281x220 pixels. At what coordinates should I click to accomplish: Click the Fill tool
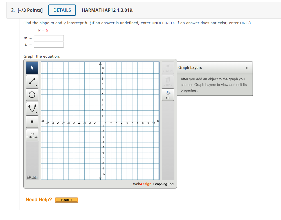coord(168,94)
